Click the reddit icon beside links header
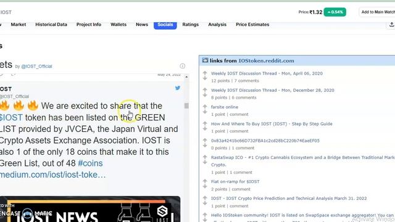This screenshot has height=222, width=395. tap(205, 60)
